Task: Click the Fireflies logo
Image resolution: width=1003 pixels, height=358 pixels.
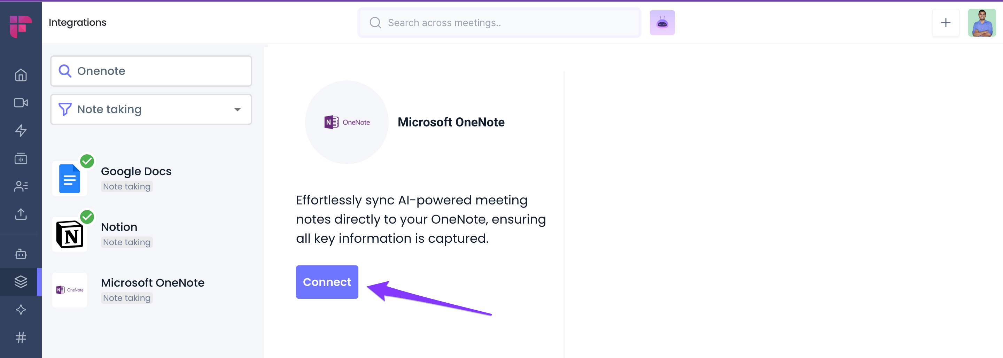Action: coord(20,26)
